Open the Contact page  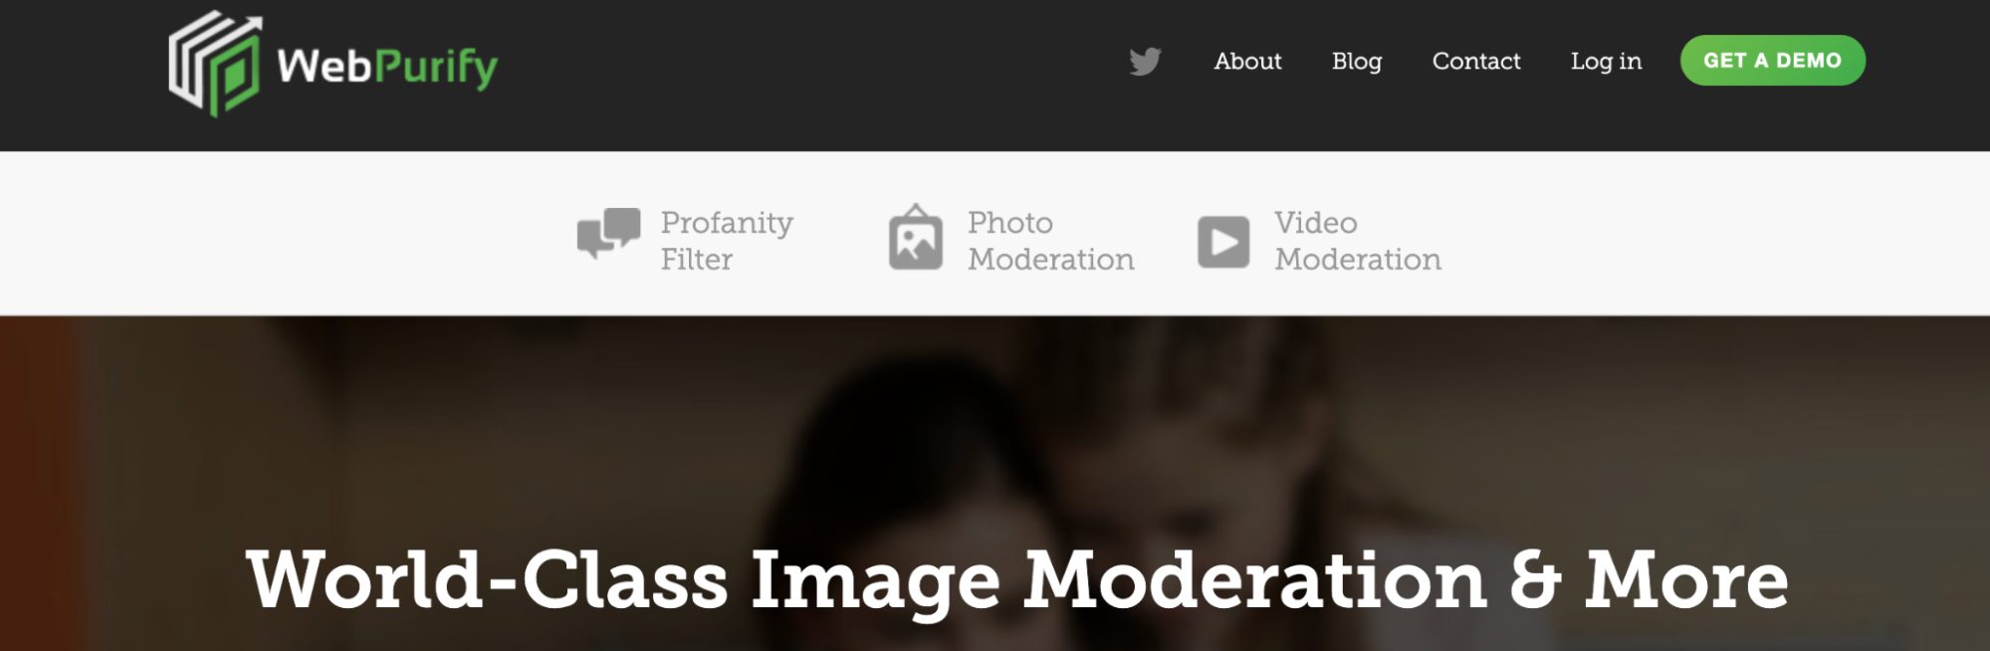[x=1476, y=62]
